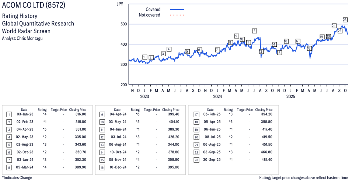Click the red dotted Not covered legend line

tap(177, 15)
